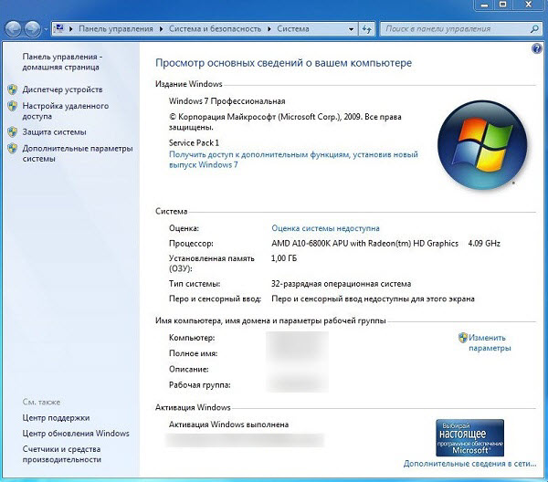Click the computer icon in the address bar
Screen dimensions: 548x482
coord(59,28)
